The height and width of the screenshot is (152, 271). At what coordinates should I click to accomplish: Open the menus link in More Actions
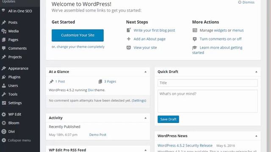pyautogui.click(x=238, y=30)
